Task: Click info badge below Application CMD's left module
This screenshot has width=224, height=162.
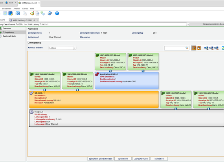Action: point(110,71)
